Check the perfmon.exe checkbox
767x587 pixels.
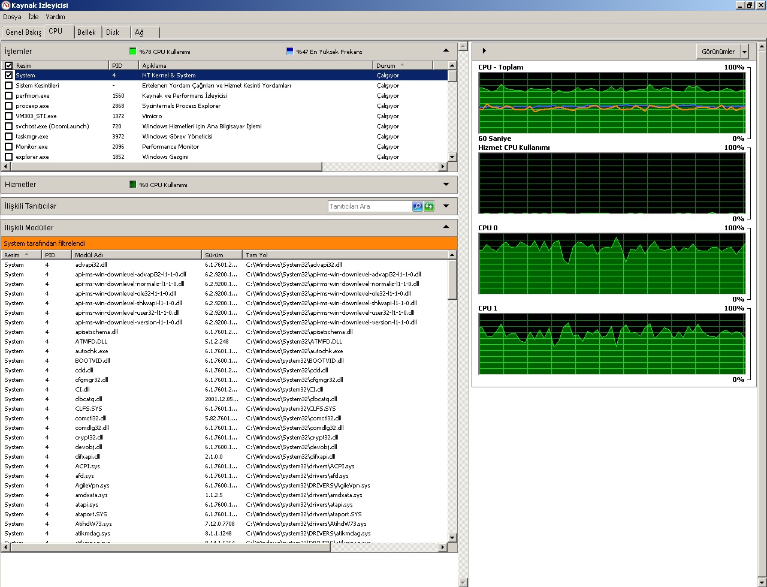pos(8,96)
